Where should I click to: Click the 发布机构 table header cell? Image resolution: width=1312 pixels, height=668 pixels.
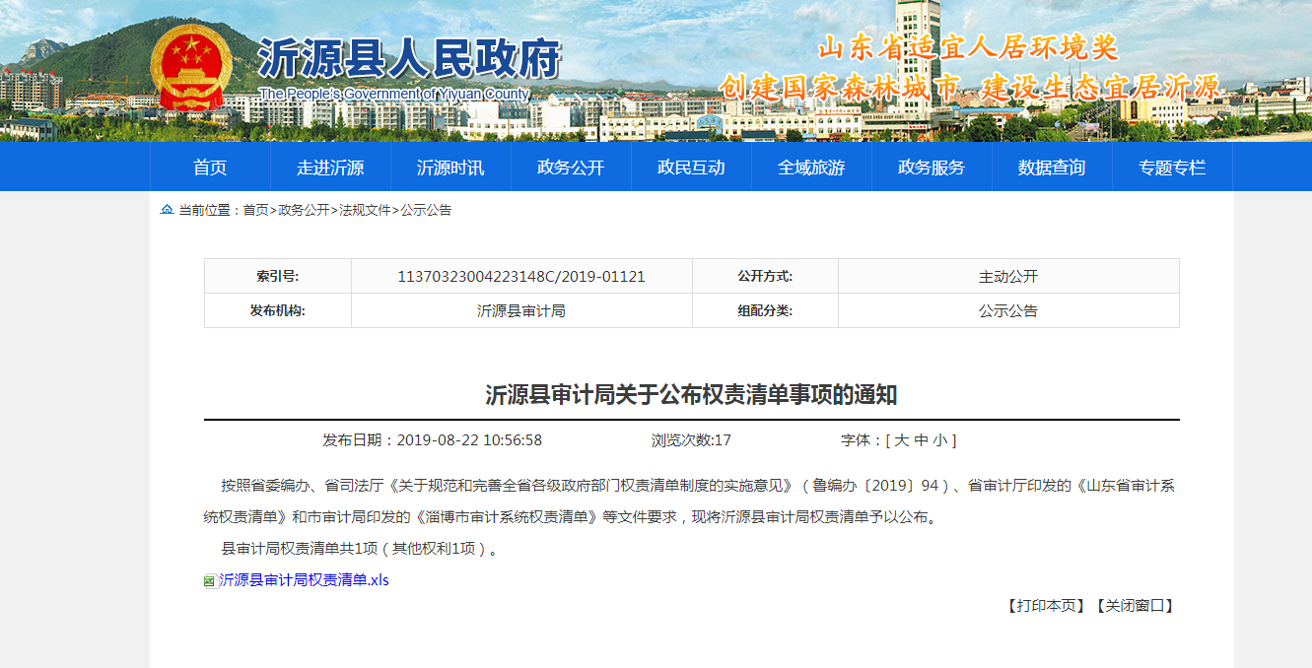point(278,310)
